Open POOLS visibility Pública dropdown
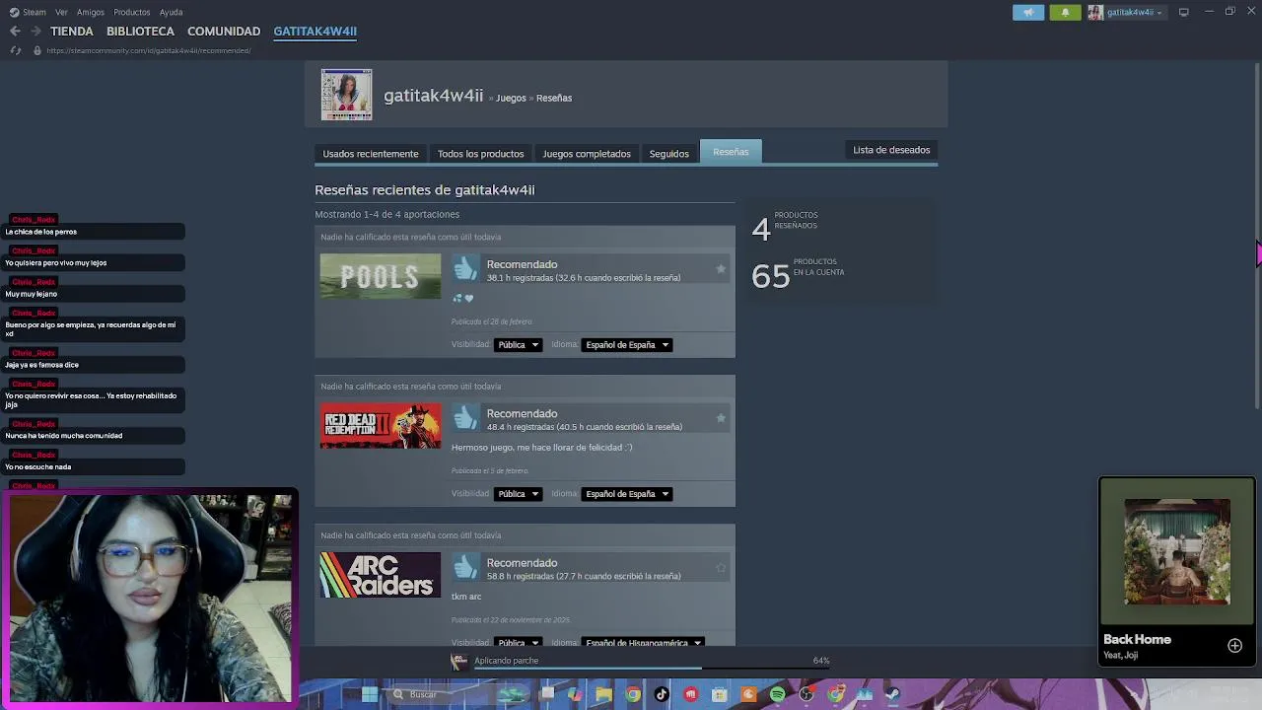The width and height of the screenshot is (1262, 710). [518, 345]
